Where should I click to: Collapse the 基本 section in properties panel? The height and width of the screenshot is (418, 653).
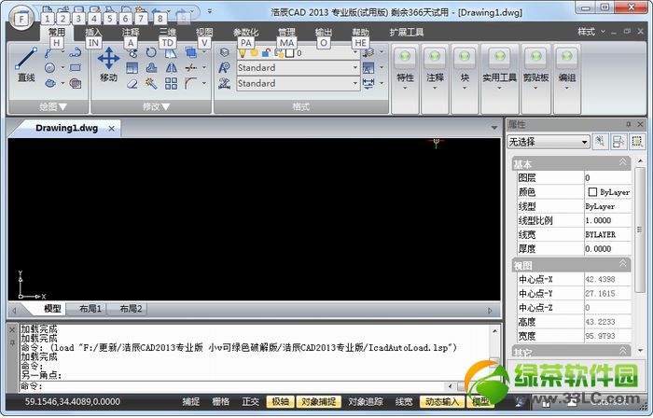coord(623,164)
